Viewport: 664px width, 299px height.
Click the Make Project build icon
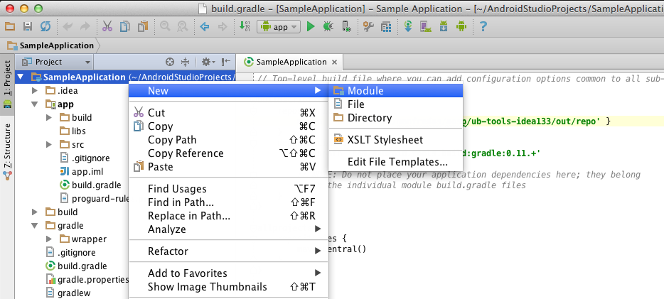coord(245,27)
